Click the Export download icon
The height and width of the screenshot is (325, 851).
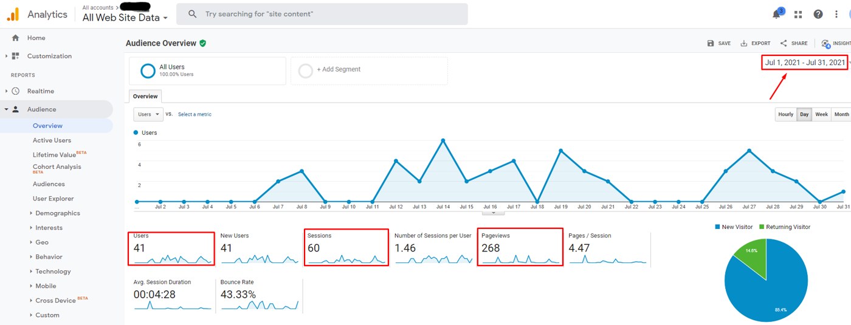(743, 43)
